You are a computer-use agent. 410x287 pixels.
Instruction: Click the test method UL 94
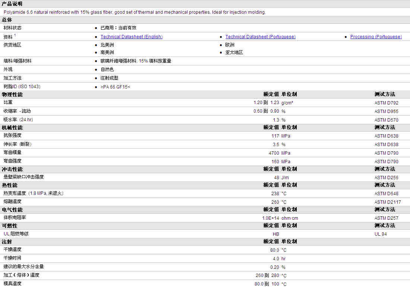click(381, 234)
